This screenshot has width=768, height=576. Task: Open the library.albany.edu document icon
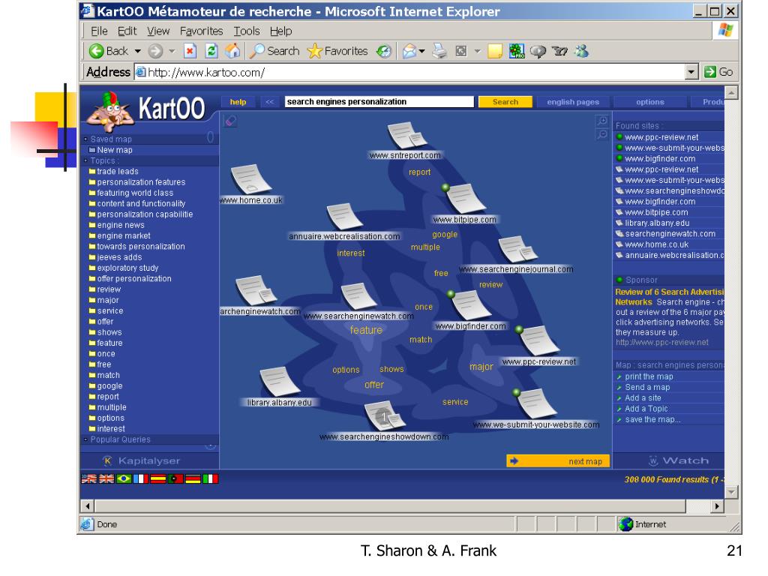click(x=280, y=382)
